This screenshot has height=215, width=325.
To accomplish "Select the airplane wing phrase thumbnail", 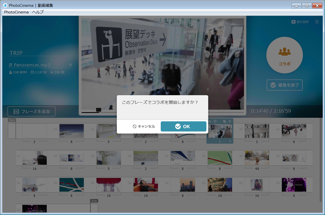I will tap(71, 131).
